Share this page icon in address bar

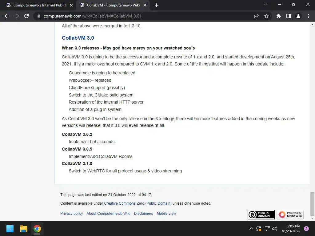click(257, 16)
